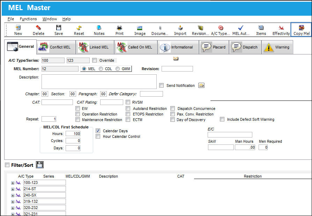This screenshot has width=312, height=216.
Task: Save the MEL record via toolbar
Action: point(59,28)
